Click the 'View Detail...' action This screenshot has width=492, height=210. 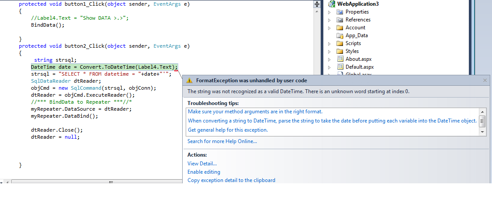coord(202,164)
